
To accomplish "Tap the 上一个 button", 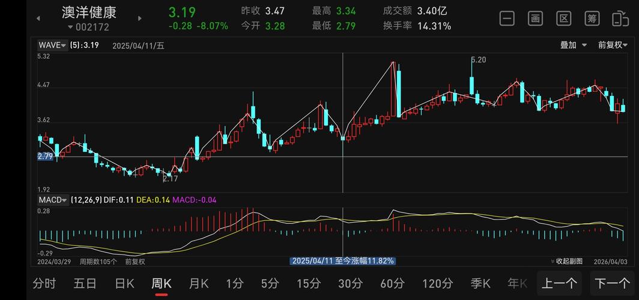I will [559, 283].
